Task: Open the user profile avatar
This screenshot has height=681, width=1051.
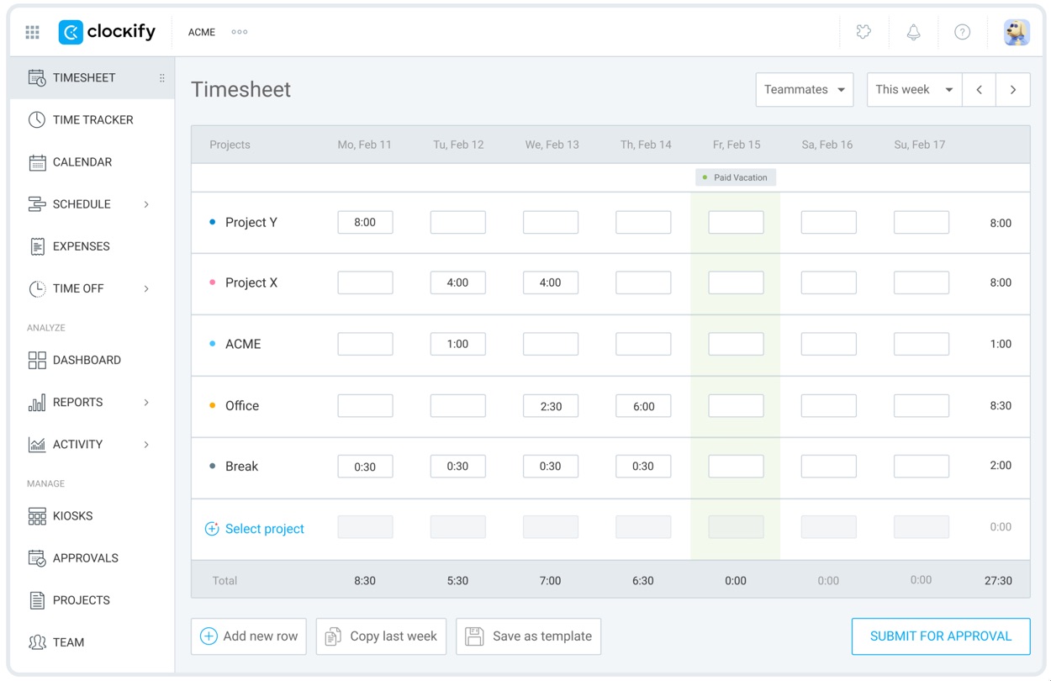Action: (x=1016, y=32)
